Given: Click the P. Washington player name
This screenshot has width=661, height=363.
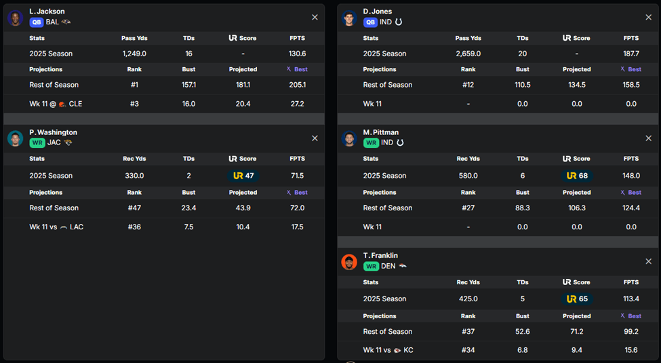Looking at the screenshot, I should point(53,132).
